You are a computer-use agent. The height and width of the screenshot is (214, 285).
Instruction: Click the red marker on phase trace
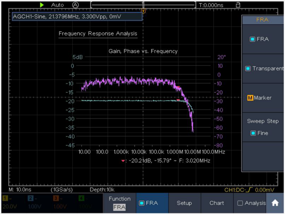click(178, 87)
